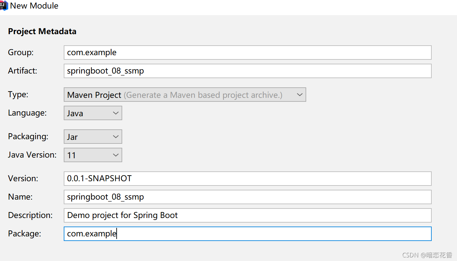Click the IntelliJ IDEA logo icon
457x261 pixels.
pos(4,6)
